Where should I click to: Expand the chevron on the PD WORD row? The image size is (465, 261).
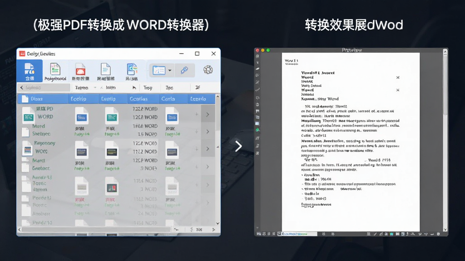point(208,115)
